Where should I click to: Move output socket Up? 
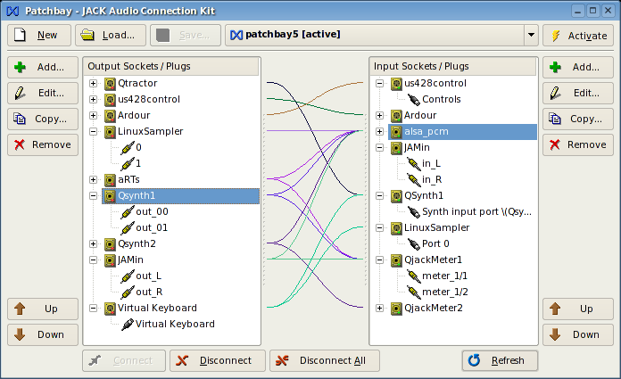point(43,309)
